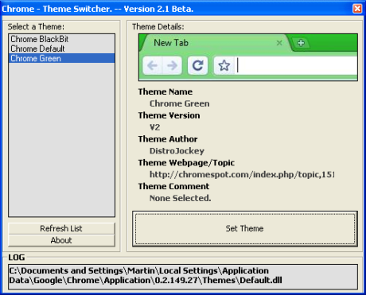Click the chromespot.com theme webpage URL

point(242,175)
